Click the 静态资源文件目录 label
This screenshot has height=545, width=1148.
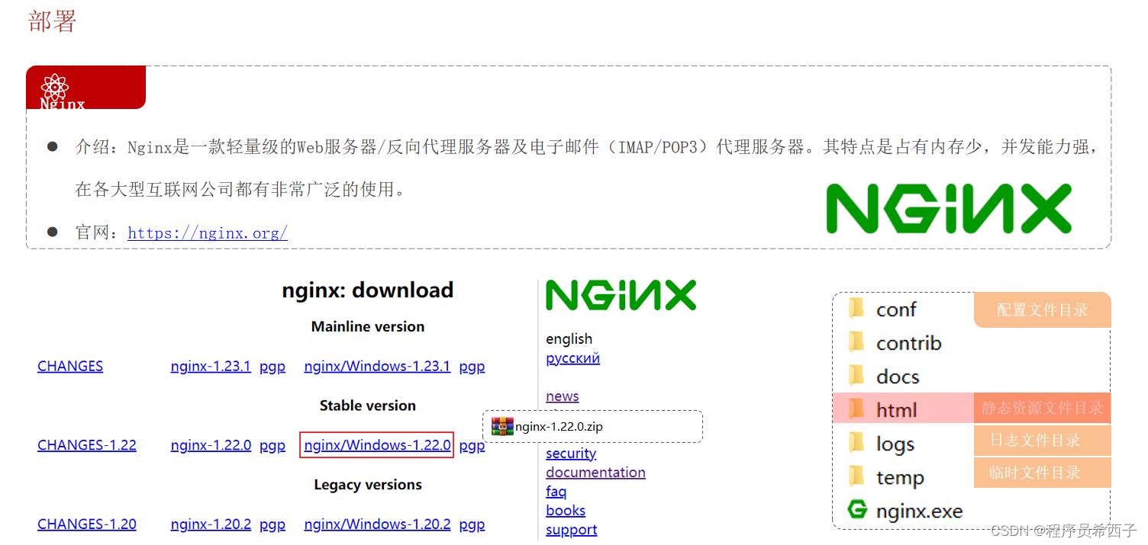click(x=1042, y=408)
